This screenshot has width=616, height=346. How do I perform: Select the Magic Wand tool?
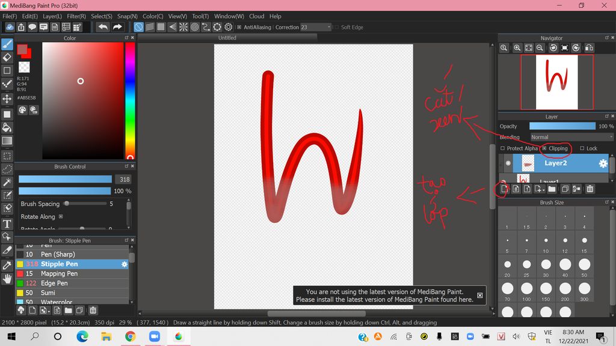[x=7, y=182]
